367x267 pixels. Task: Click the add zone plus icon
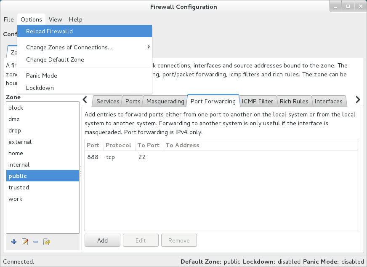(14, 242)
